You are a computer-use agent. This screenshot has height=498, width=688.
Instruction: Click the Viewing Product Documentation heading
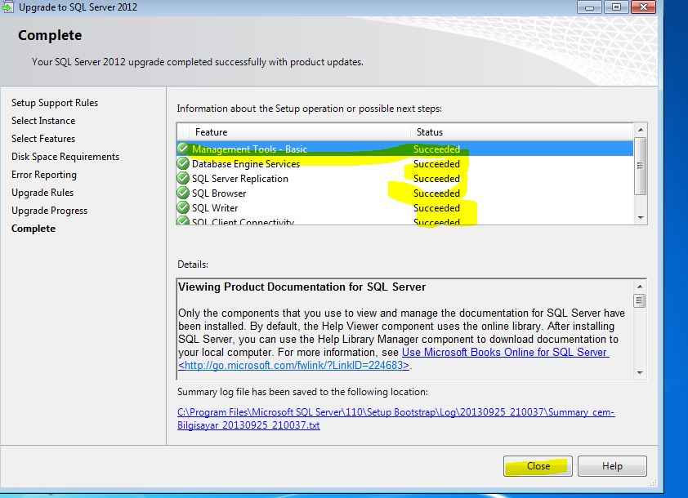(x=302, y=287)
